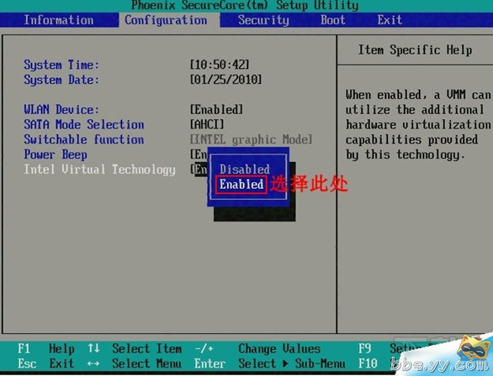The image size is (493, 376).
Task: Click the Esc Exit hint
Action: 46,363
